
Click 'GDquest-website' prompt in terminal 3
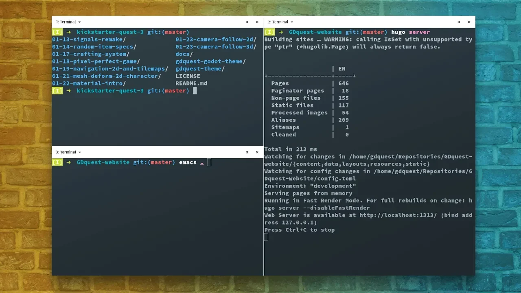point(103,162)
